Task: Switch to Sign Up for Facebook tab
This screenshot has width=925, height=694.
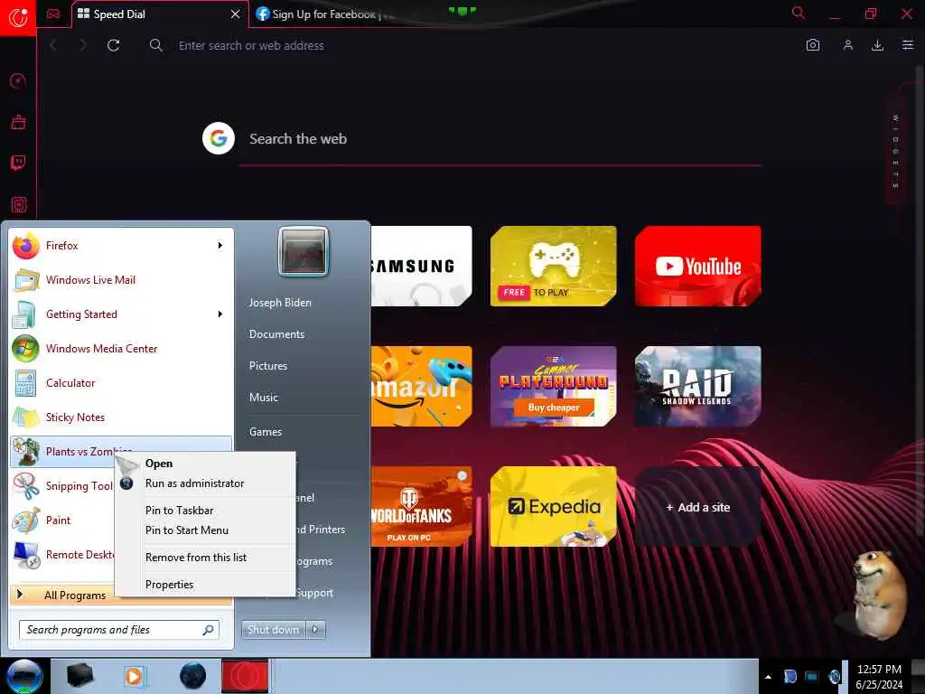Action: point(324,14)
